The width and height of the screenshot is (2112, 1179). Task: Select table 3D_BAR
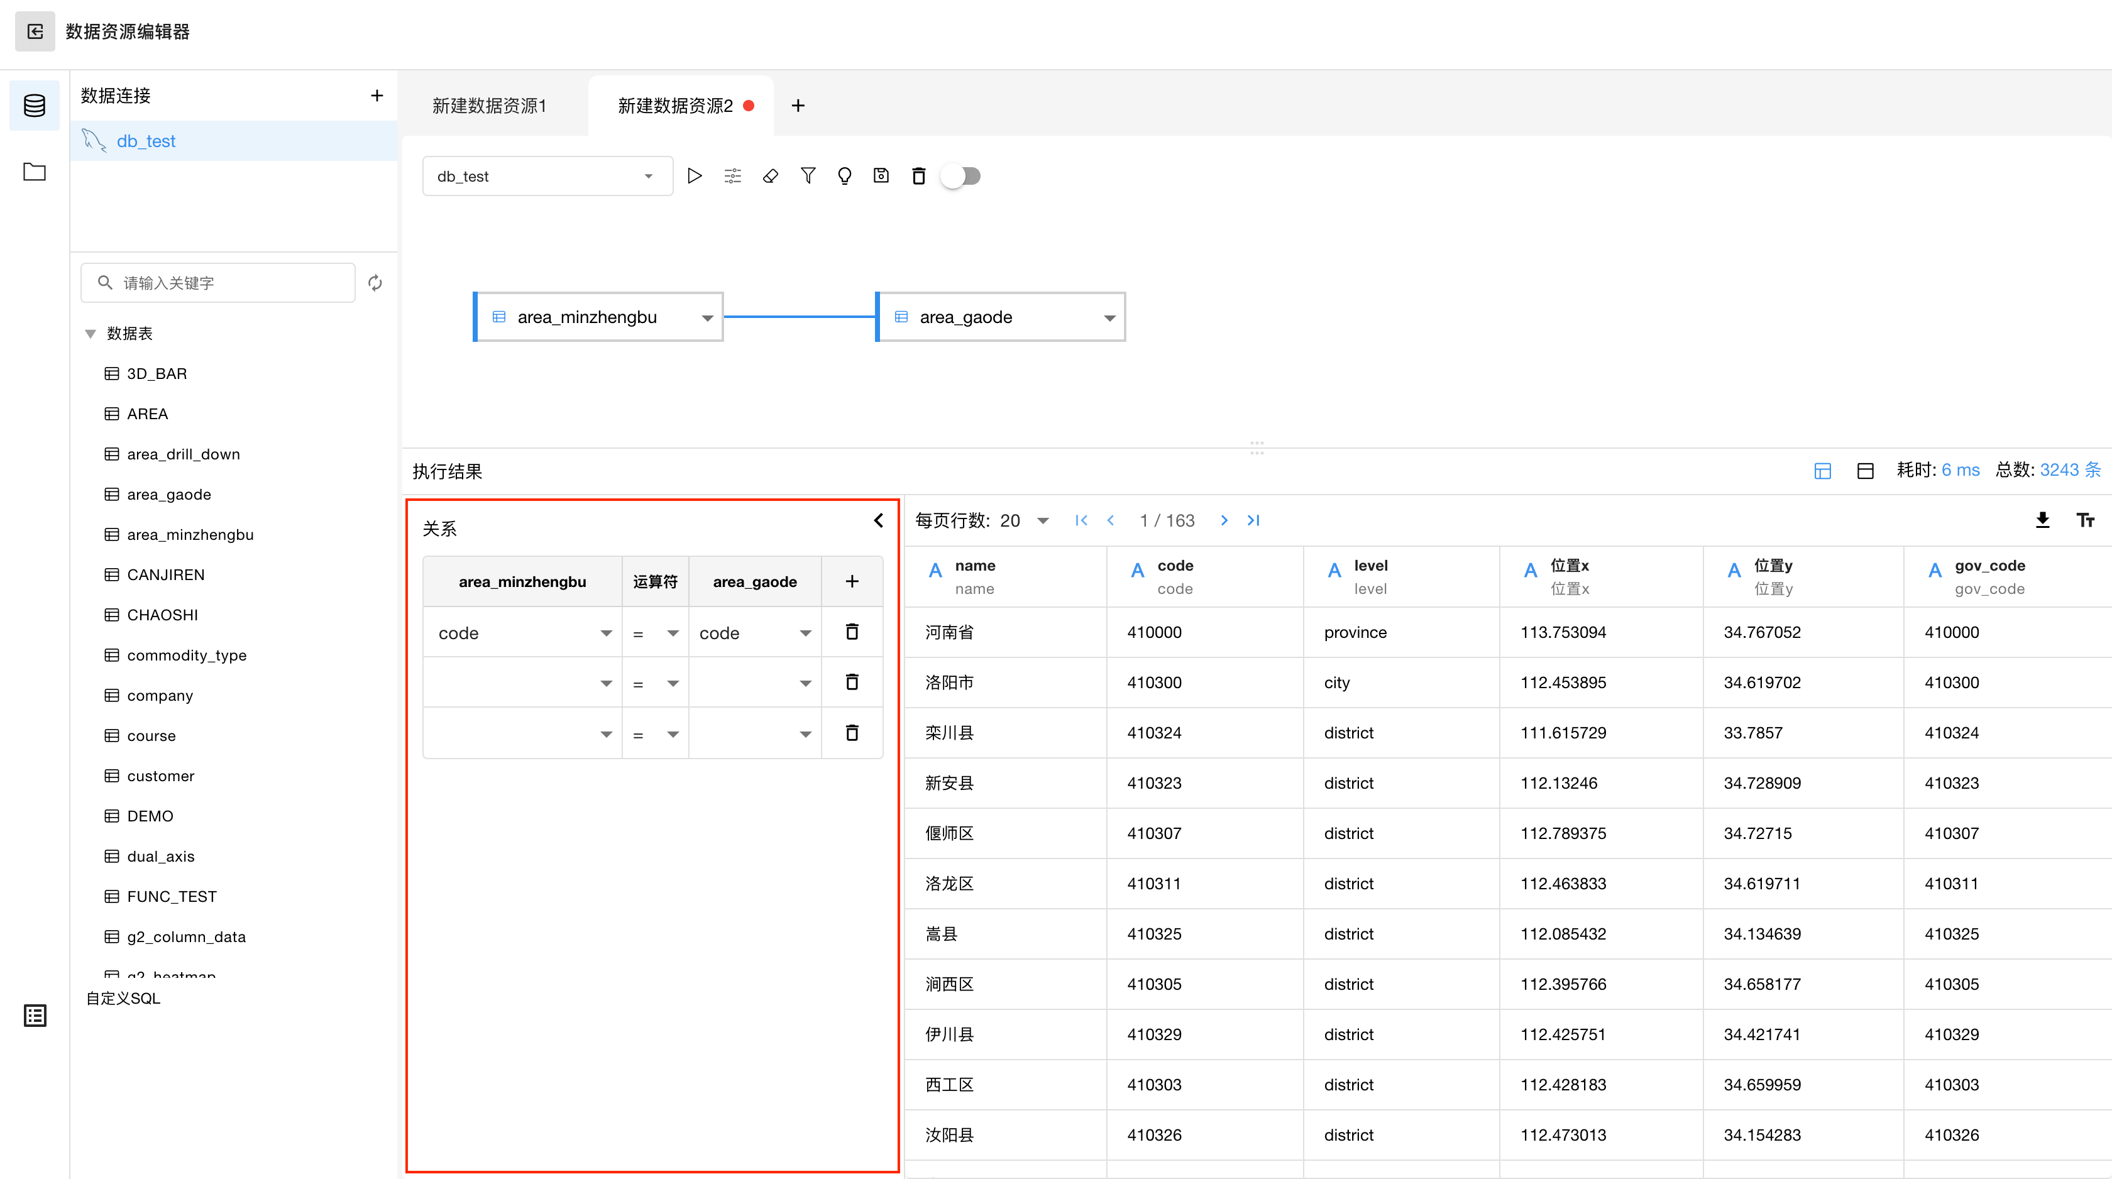pyautogui.click(x=157, y=374)
